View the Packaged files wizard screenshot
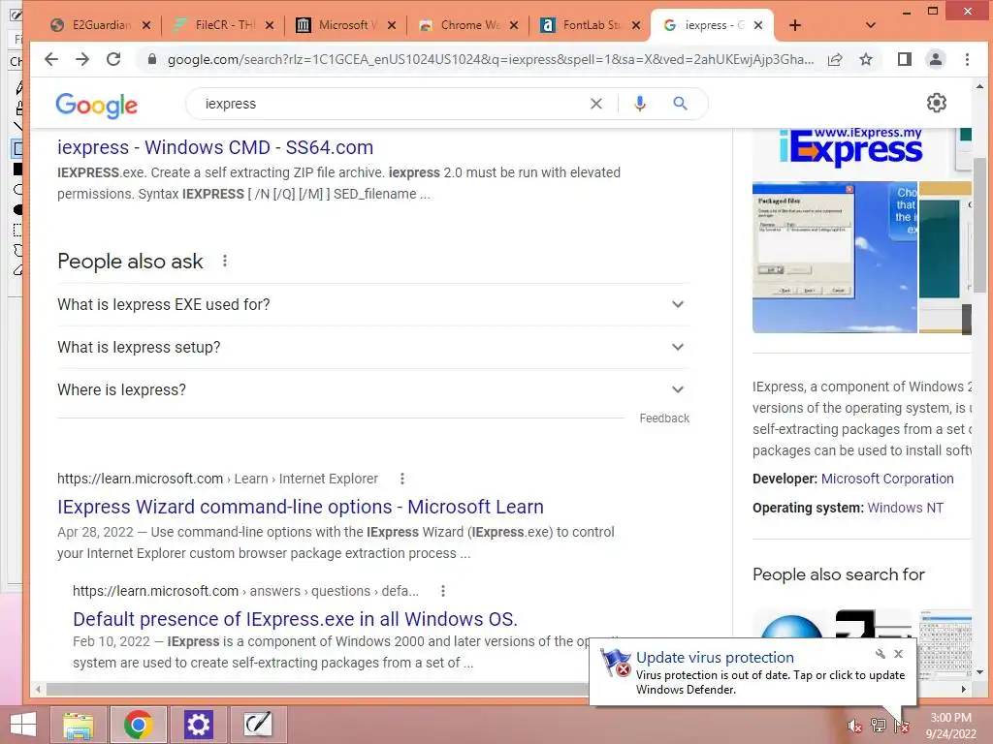This screenshot has height=744, width=993. (835, 257)
